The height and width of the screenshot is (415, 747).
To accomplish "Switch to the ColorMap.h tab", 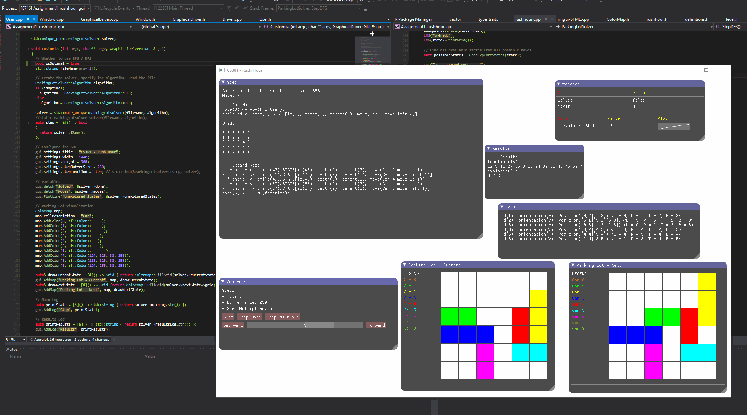I will tap(617, 19).
